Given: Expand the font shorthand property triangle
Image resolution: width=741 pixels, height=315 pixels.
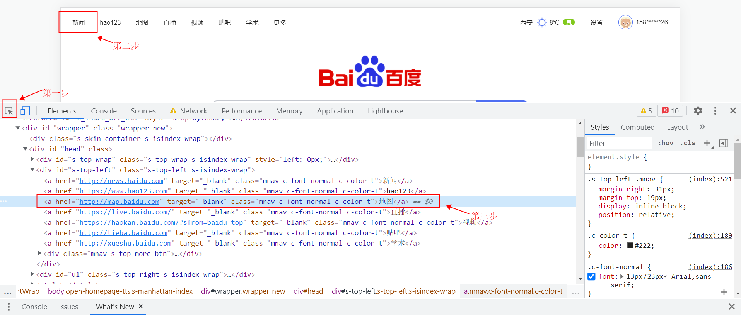Looking at the screenshot, I should click(621, 276).
